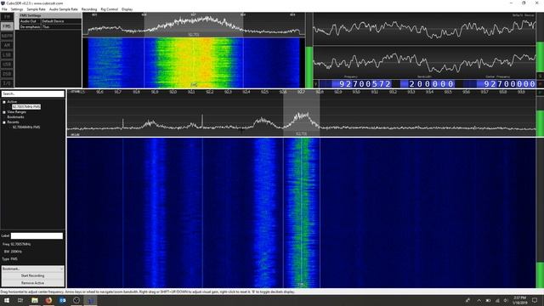Screen dimensions: 544x306
Task: Select USB demodulator mode
Action: click(7, 65)
